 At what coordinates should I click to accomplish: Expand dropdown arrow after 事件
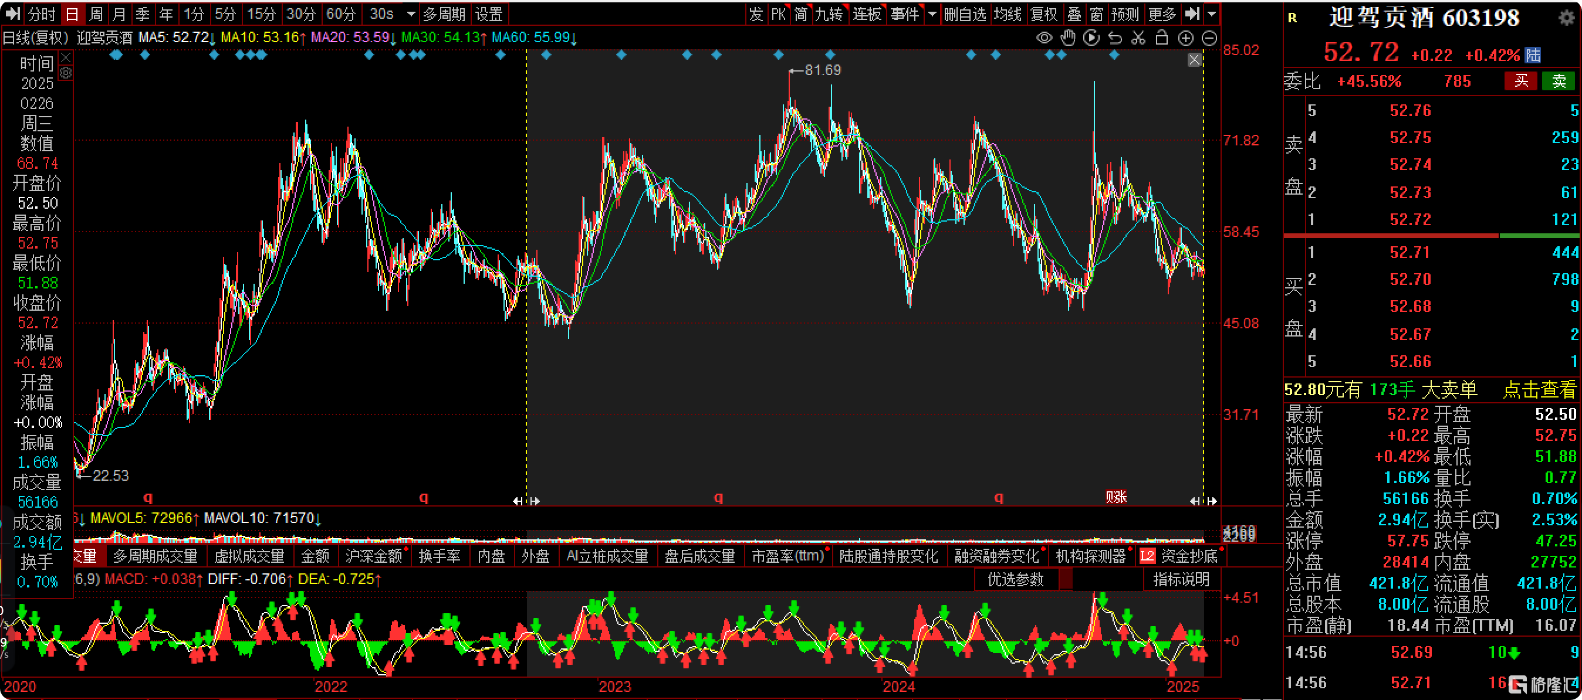coord(932,14)
